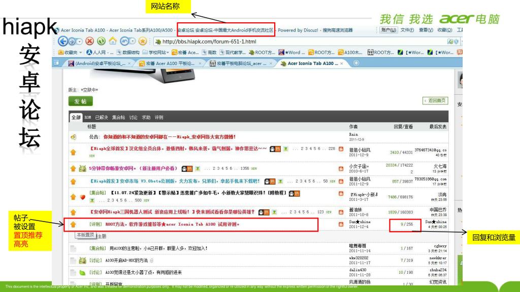Open 安卓市场 thread in new window icon
This screenshot has height=292, width=520.
(x=341, y=181)
